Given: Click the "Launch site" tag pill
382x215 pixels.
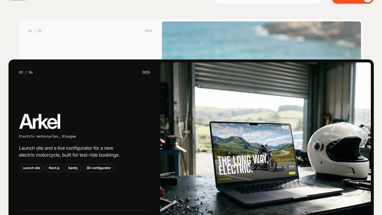Looking at the screenshot, I should pyautogui.click(x=31, y=168).
